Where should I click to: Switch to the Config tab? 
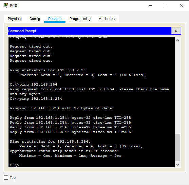pyautogui.click(x=35, y=19)
